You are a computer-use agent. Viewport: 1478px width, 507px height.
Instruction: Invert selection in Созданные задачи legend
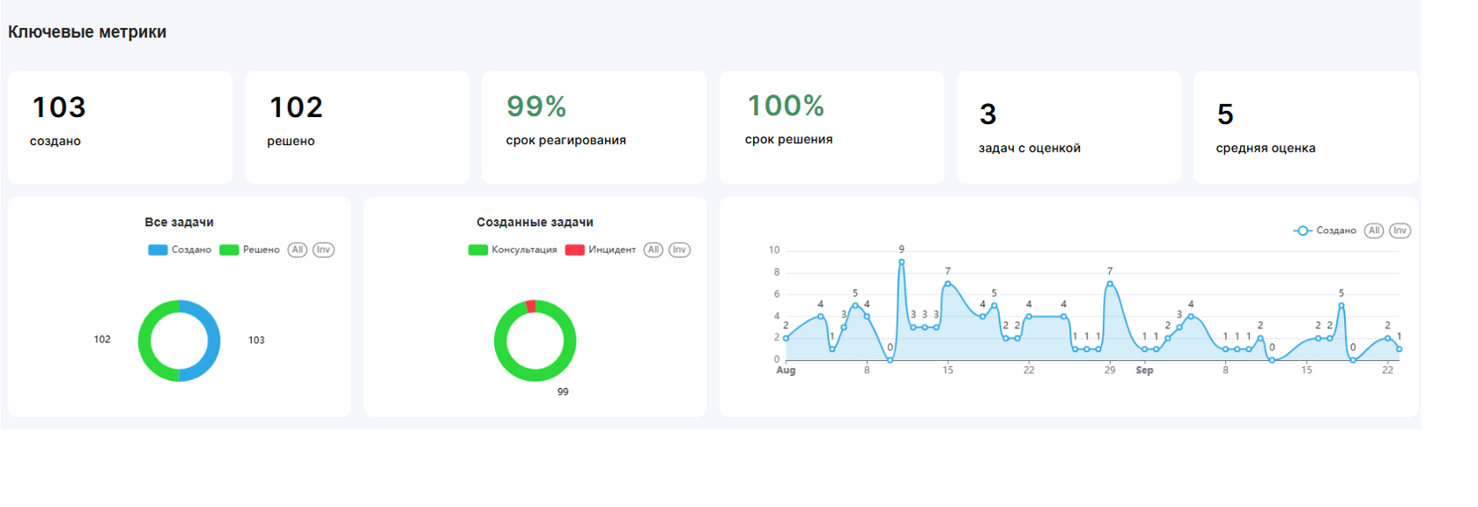pyautogui.click(x=679, y=250)
